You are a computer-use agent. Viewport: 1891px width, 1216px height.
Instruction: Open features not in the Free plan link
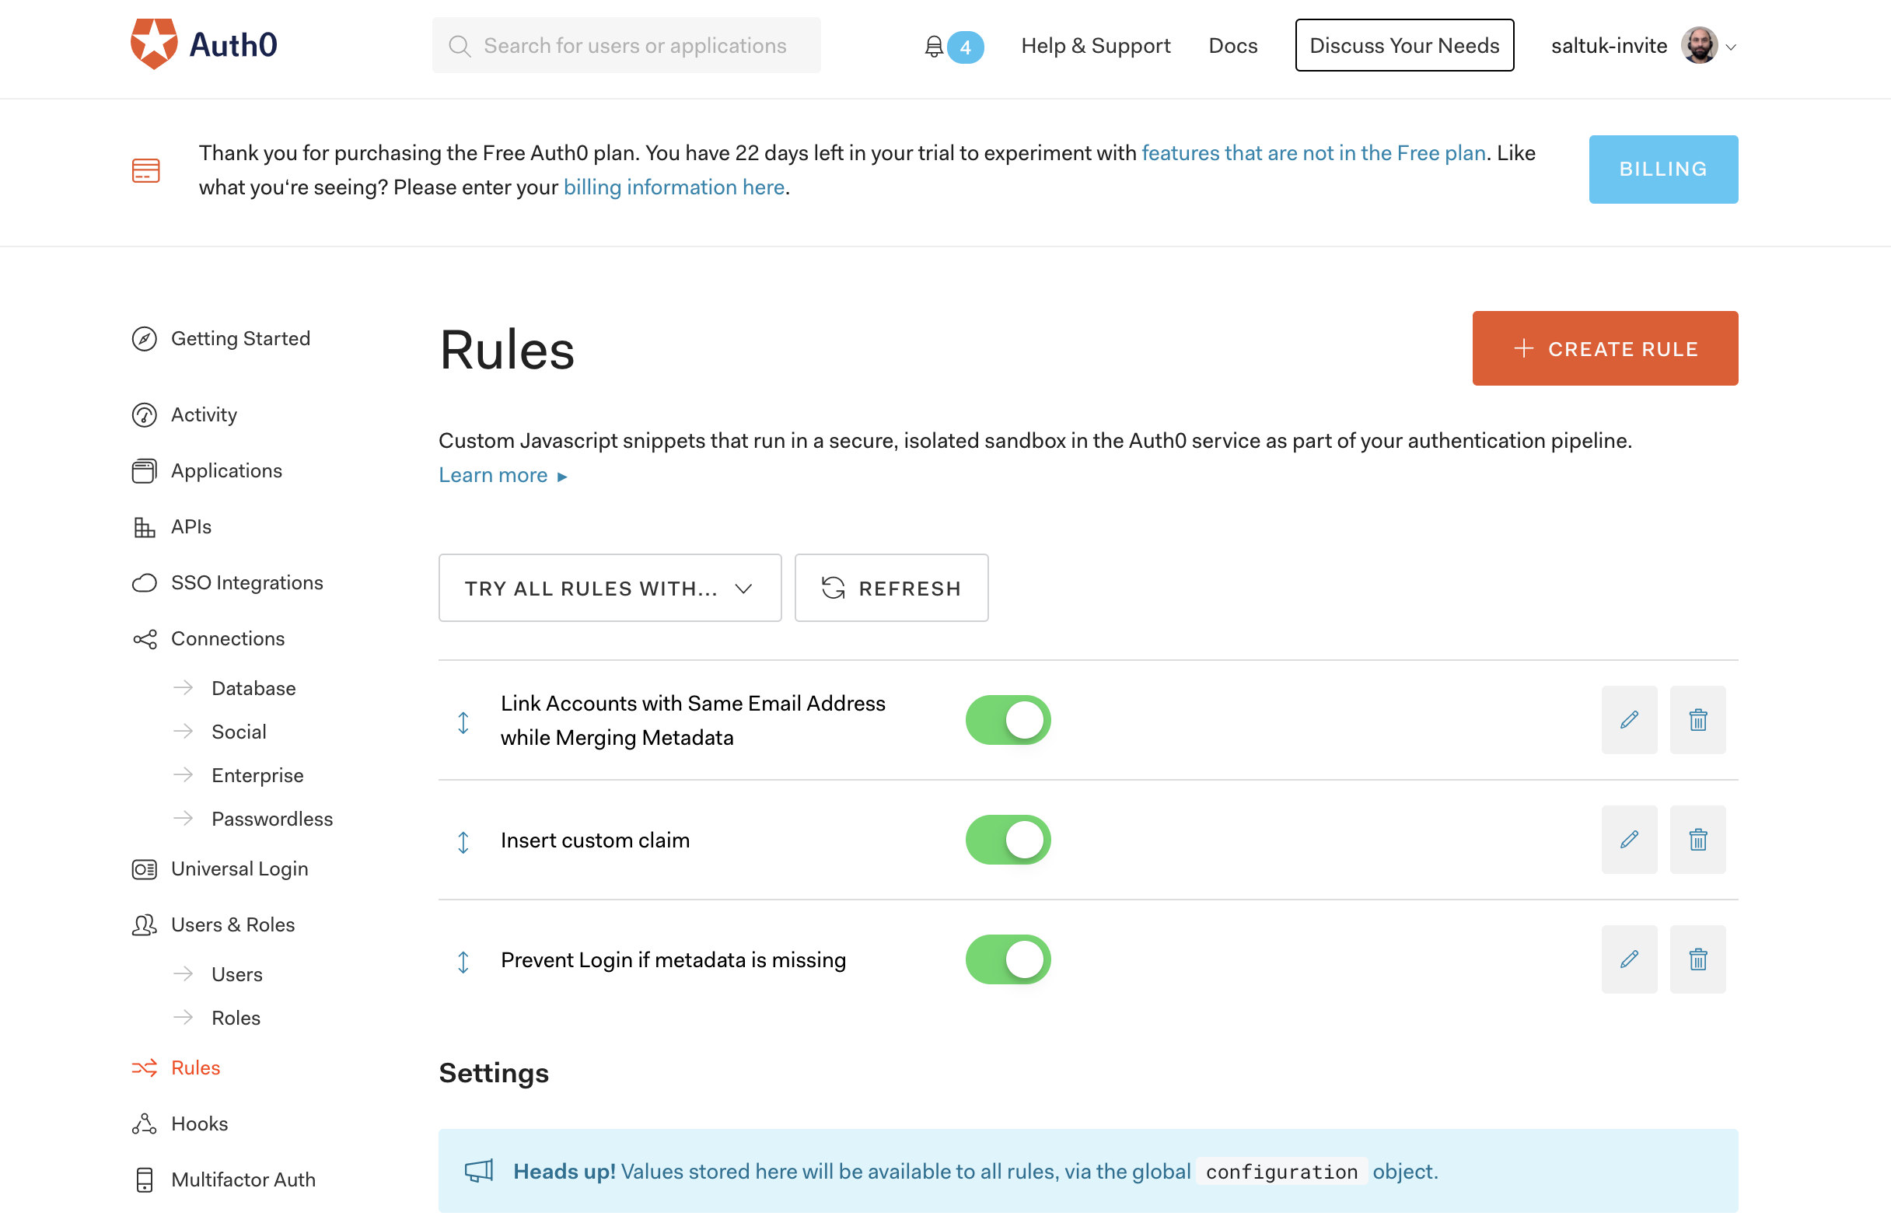pyautogui.click(x=1313, y=153)
